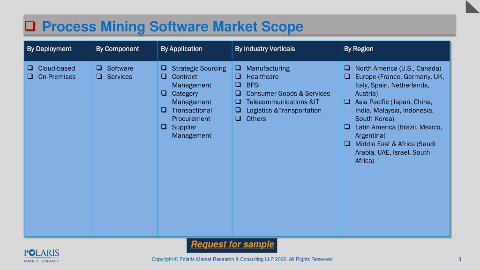
Task: Tick the Software checkbox
Action: (x=99, y=68)
